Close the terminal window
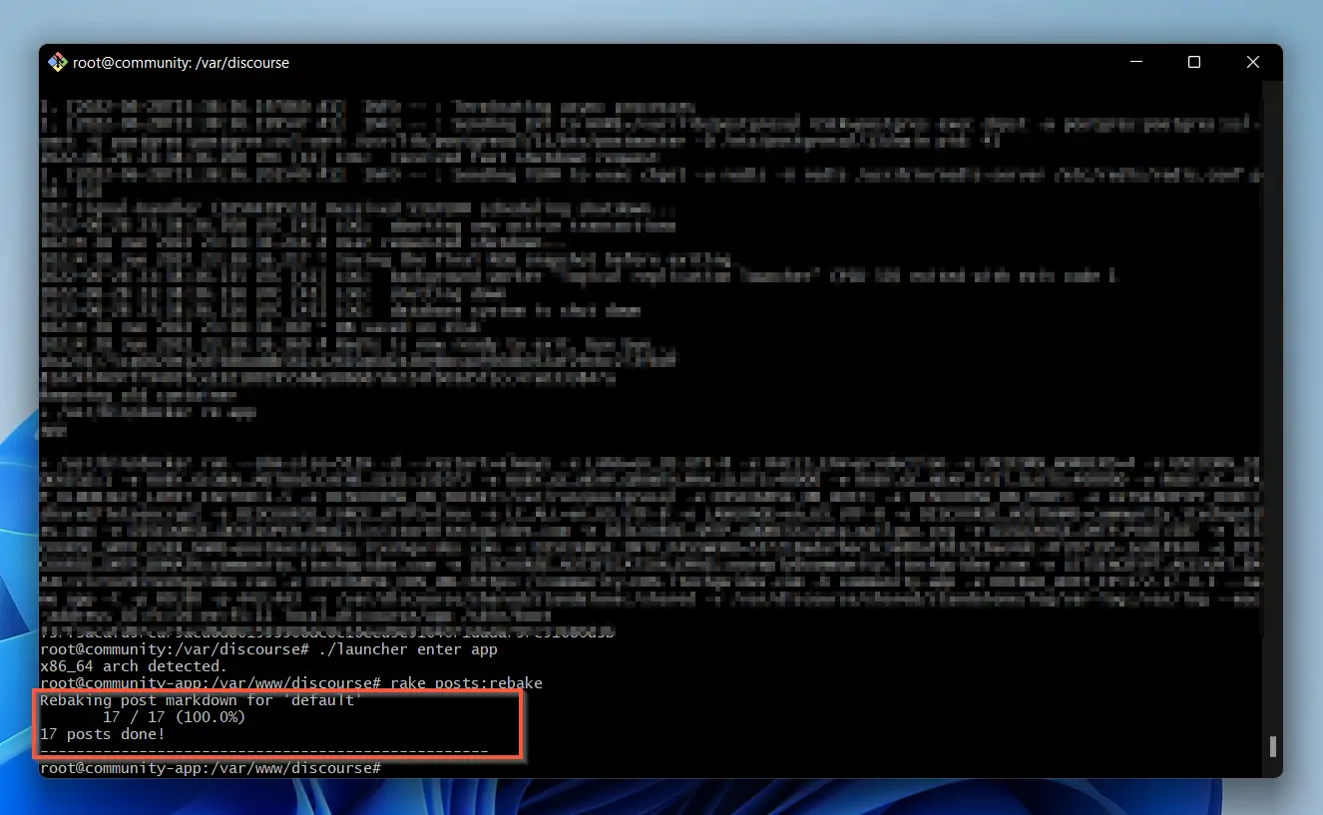Viewport: 1323px width, 815px height. 1253,62
